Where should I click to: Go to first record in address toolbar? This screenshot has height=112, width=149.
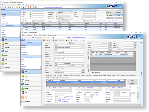[76, 40]
